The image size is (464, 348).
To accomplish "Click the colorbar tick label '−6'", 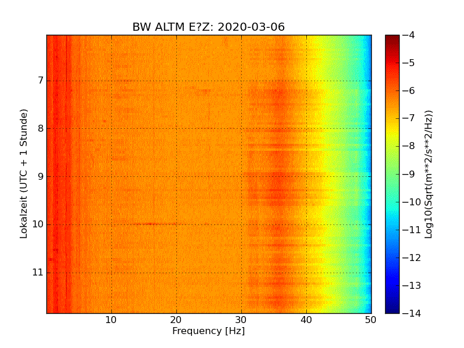I will [x=409, y=91].
